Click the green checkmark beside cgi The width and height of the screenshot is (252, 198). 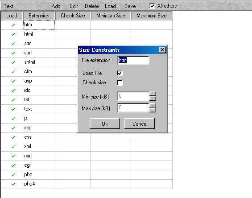[13, 165]
